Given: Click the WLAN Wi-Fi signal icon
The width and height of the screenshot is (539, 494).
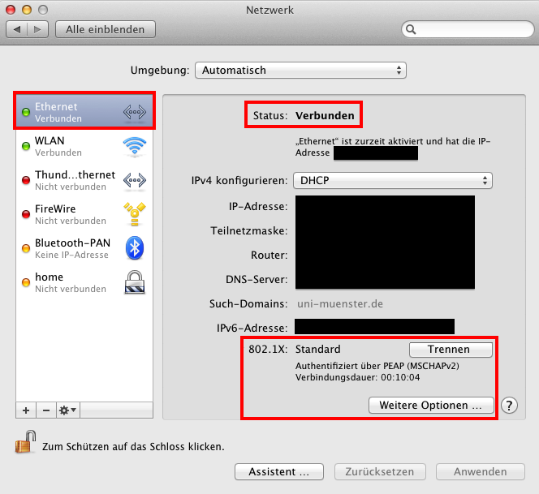Looking at the screenshot, I should pyautogui.click(x=134, y=146).
